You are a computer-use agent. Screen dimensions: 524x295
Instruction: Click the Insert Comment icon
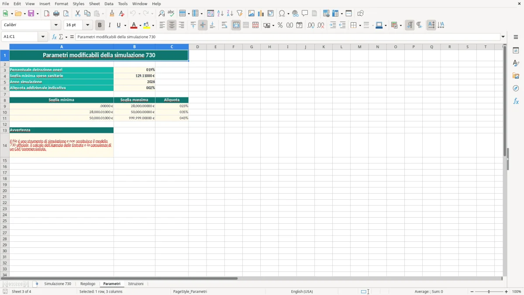(x=305, y=14)
